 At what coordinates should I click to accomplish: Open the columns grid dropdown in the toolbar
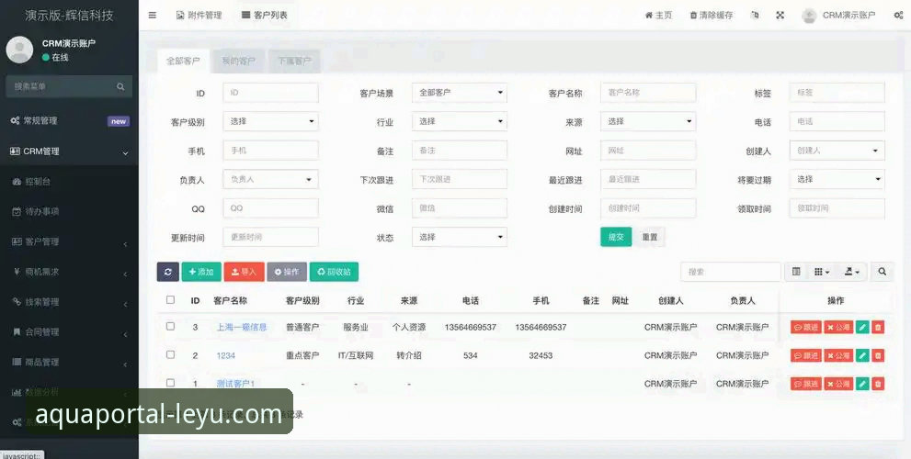point(822,272)
